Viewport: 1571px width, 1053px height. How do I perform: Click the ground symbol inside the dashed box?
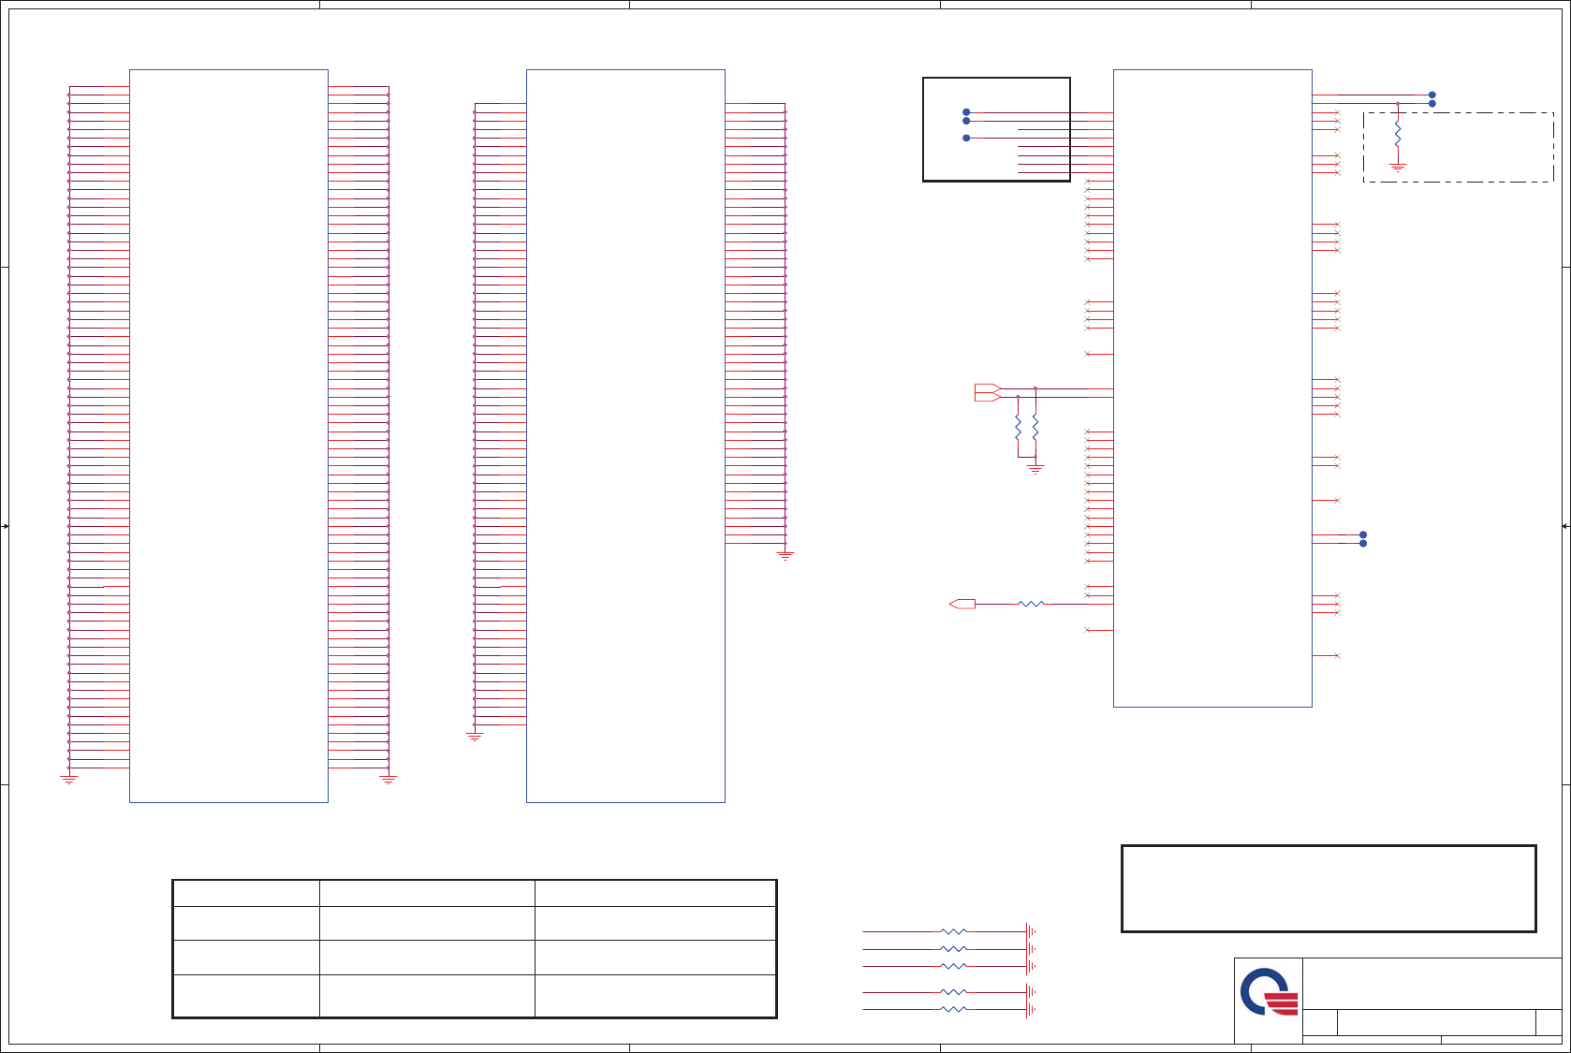[1398, 168]
